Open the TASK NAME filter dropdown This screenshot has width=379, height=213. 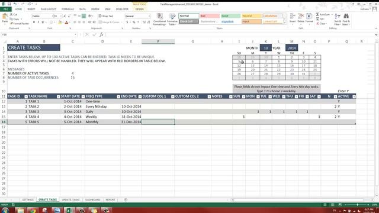click(x=58, y=96)
